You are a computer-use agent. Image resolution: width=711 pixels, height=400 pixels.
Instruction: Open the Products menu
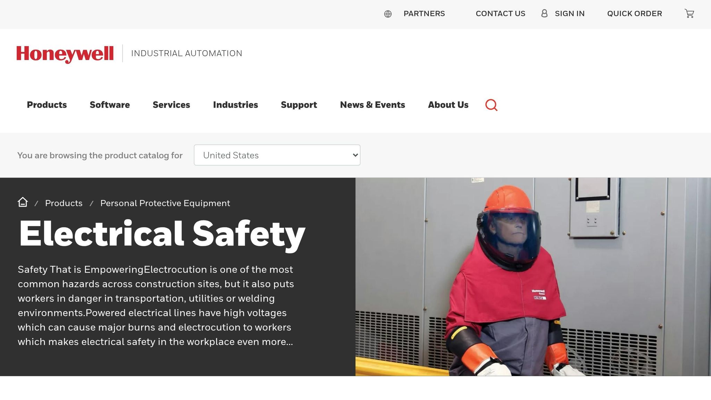point(47,105)
